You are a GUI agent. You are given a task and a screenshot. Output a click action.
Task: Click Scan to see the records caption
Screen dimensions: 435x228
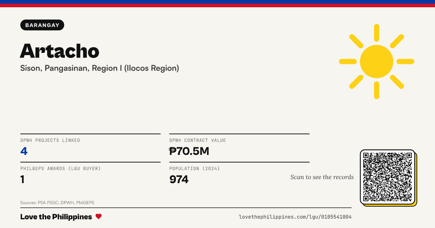click(x=322, y=177)
